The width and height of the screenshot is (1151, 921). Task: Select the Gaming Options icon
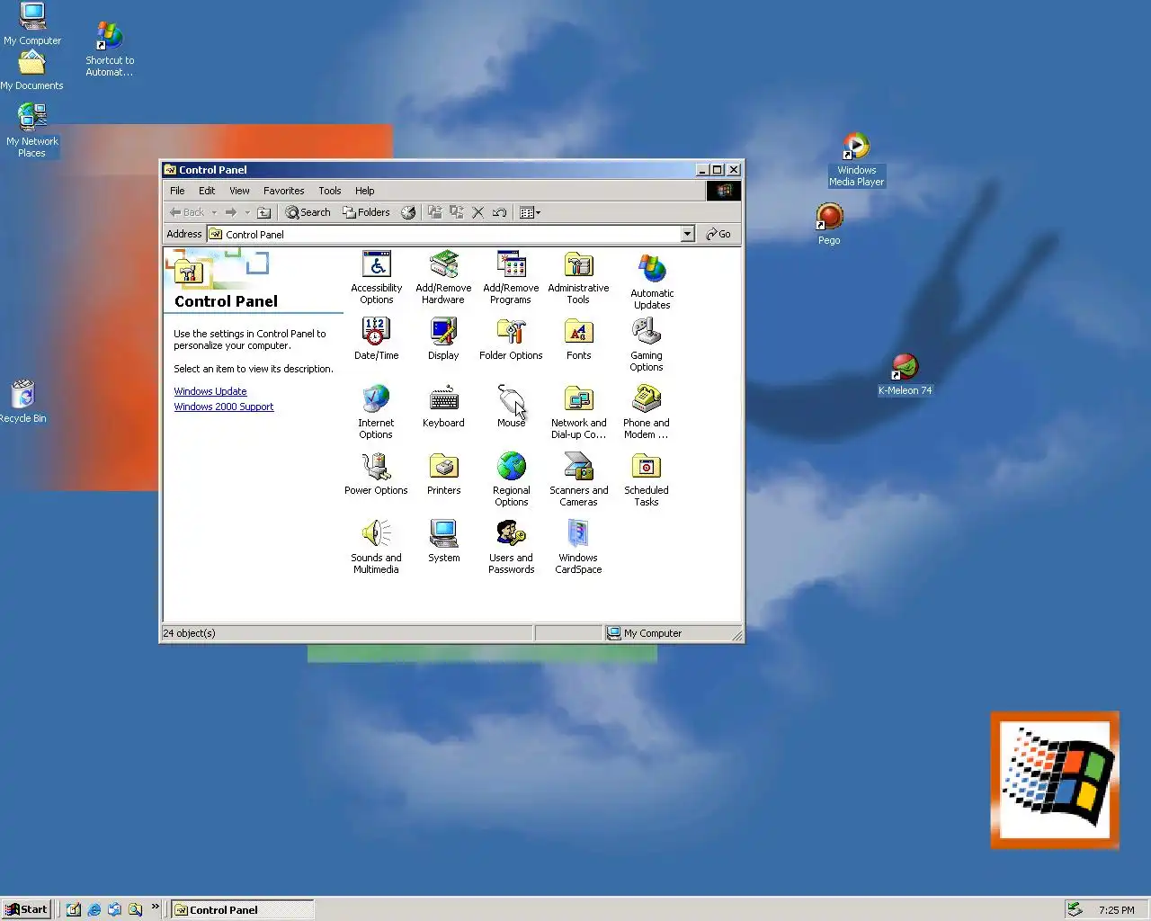(x=646, y=332)
